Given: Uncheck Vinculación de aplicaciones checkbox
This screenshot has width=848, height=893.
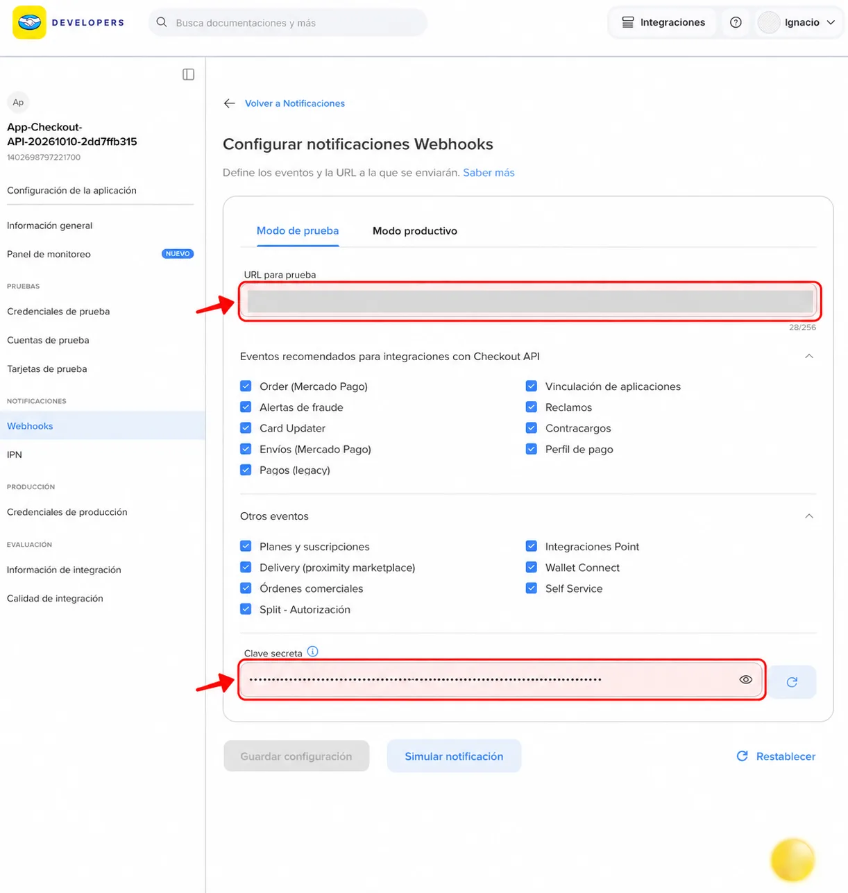Looking at the screenshot, I should tap(532, 386).
